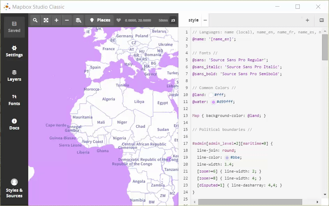
Task: Click the @water purple color swatch
Action: pos(213,102)
